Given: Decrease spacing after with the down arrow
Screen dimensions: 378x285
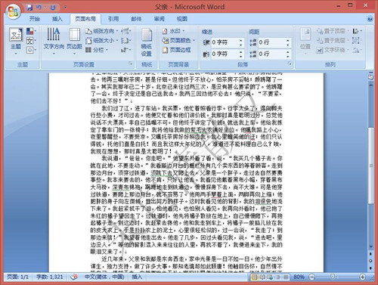Looking at the screenshot, I should point(288,56).
